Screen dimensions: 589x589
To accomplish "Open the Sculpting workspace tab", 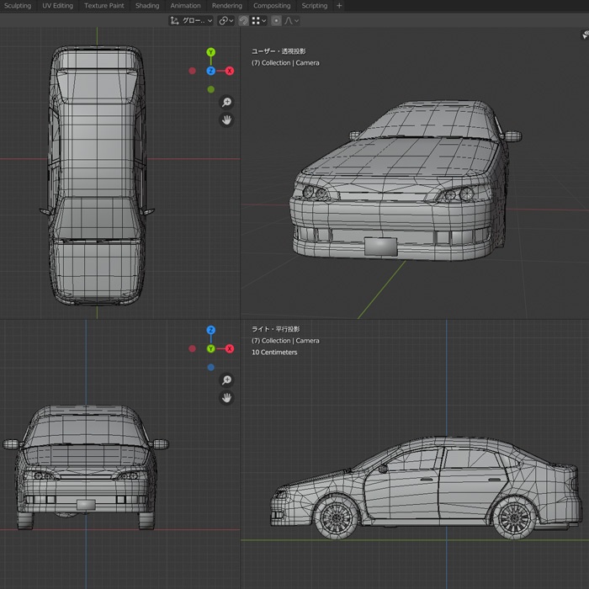I will [x=17, y=6].
